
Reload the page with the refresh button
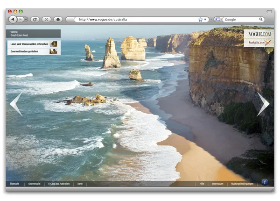pyautogui.click(x=35, y=20)
